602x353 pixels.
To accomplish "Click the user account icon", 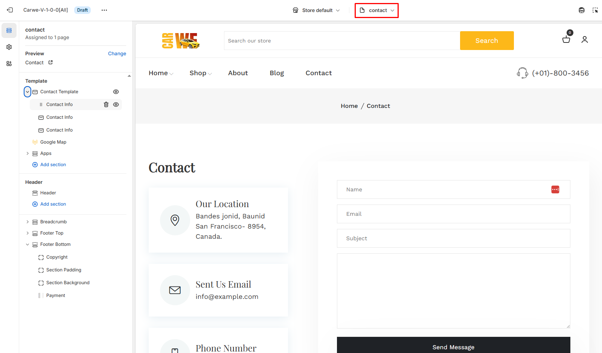I will (x=584, y=39).
